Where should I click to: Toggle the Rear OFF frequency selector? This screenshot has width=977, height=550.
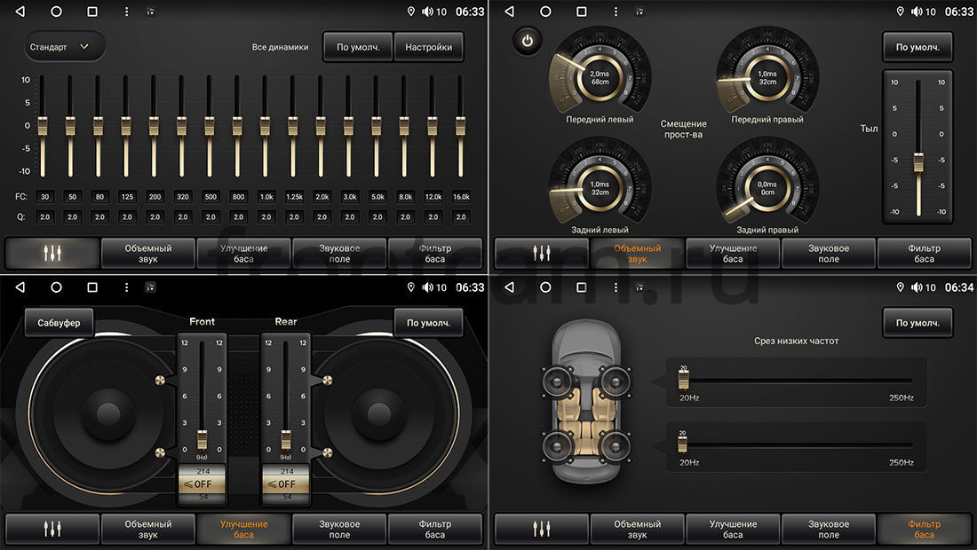286,484
